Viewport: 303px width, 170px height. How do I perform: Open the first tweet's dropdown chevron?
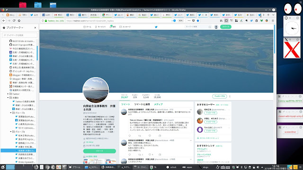[x=191, y=110]
